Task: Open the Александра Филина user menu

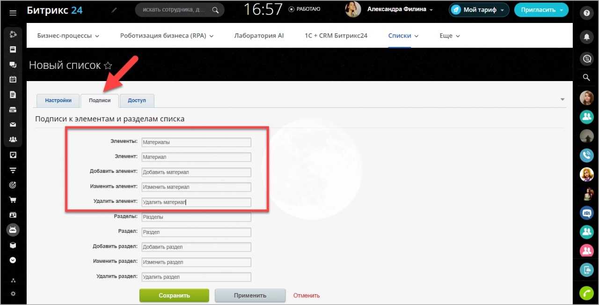Action: point(400,9)
